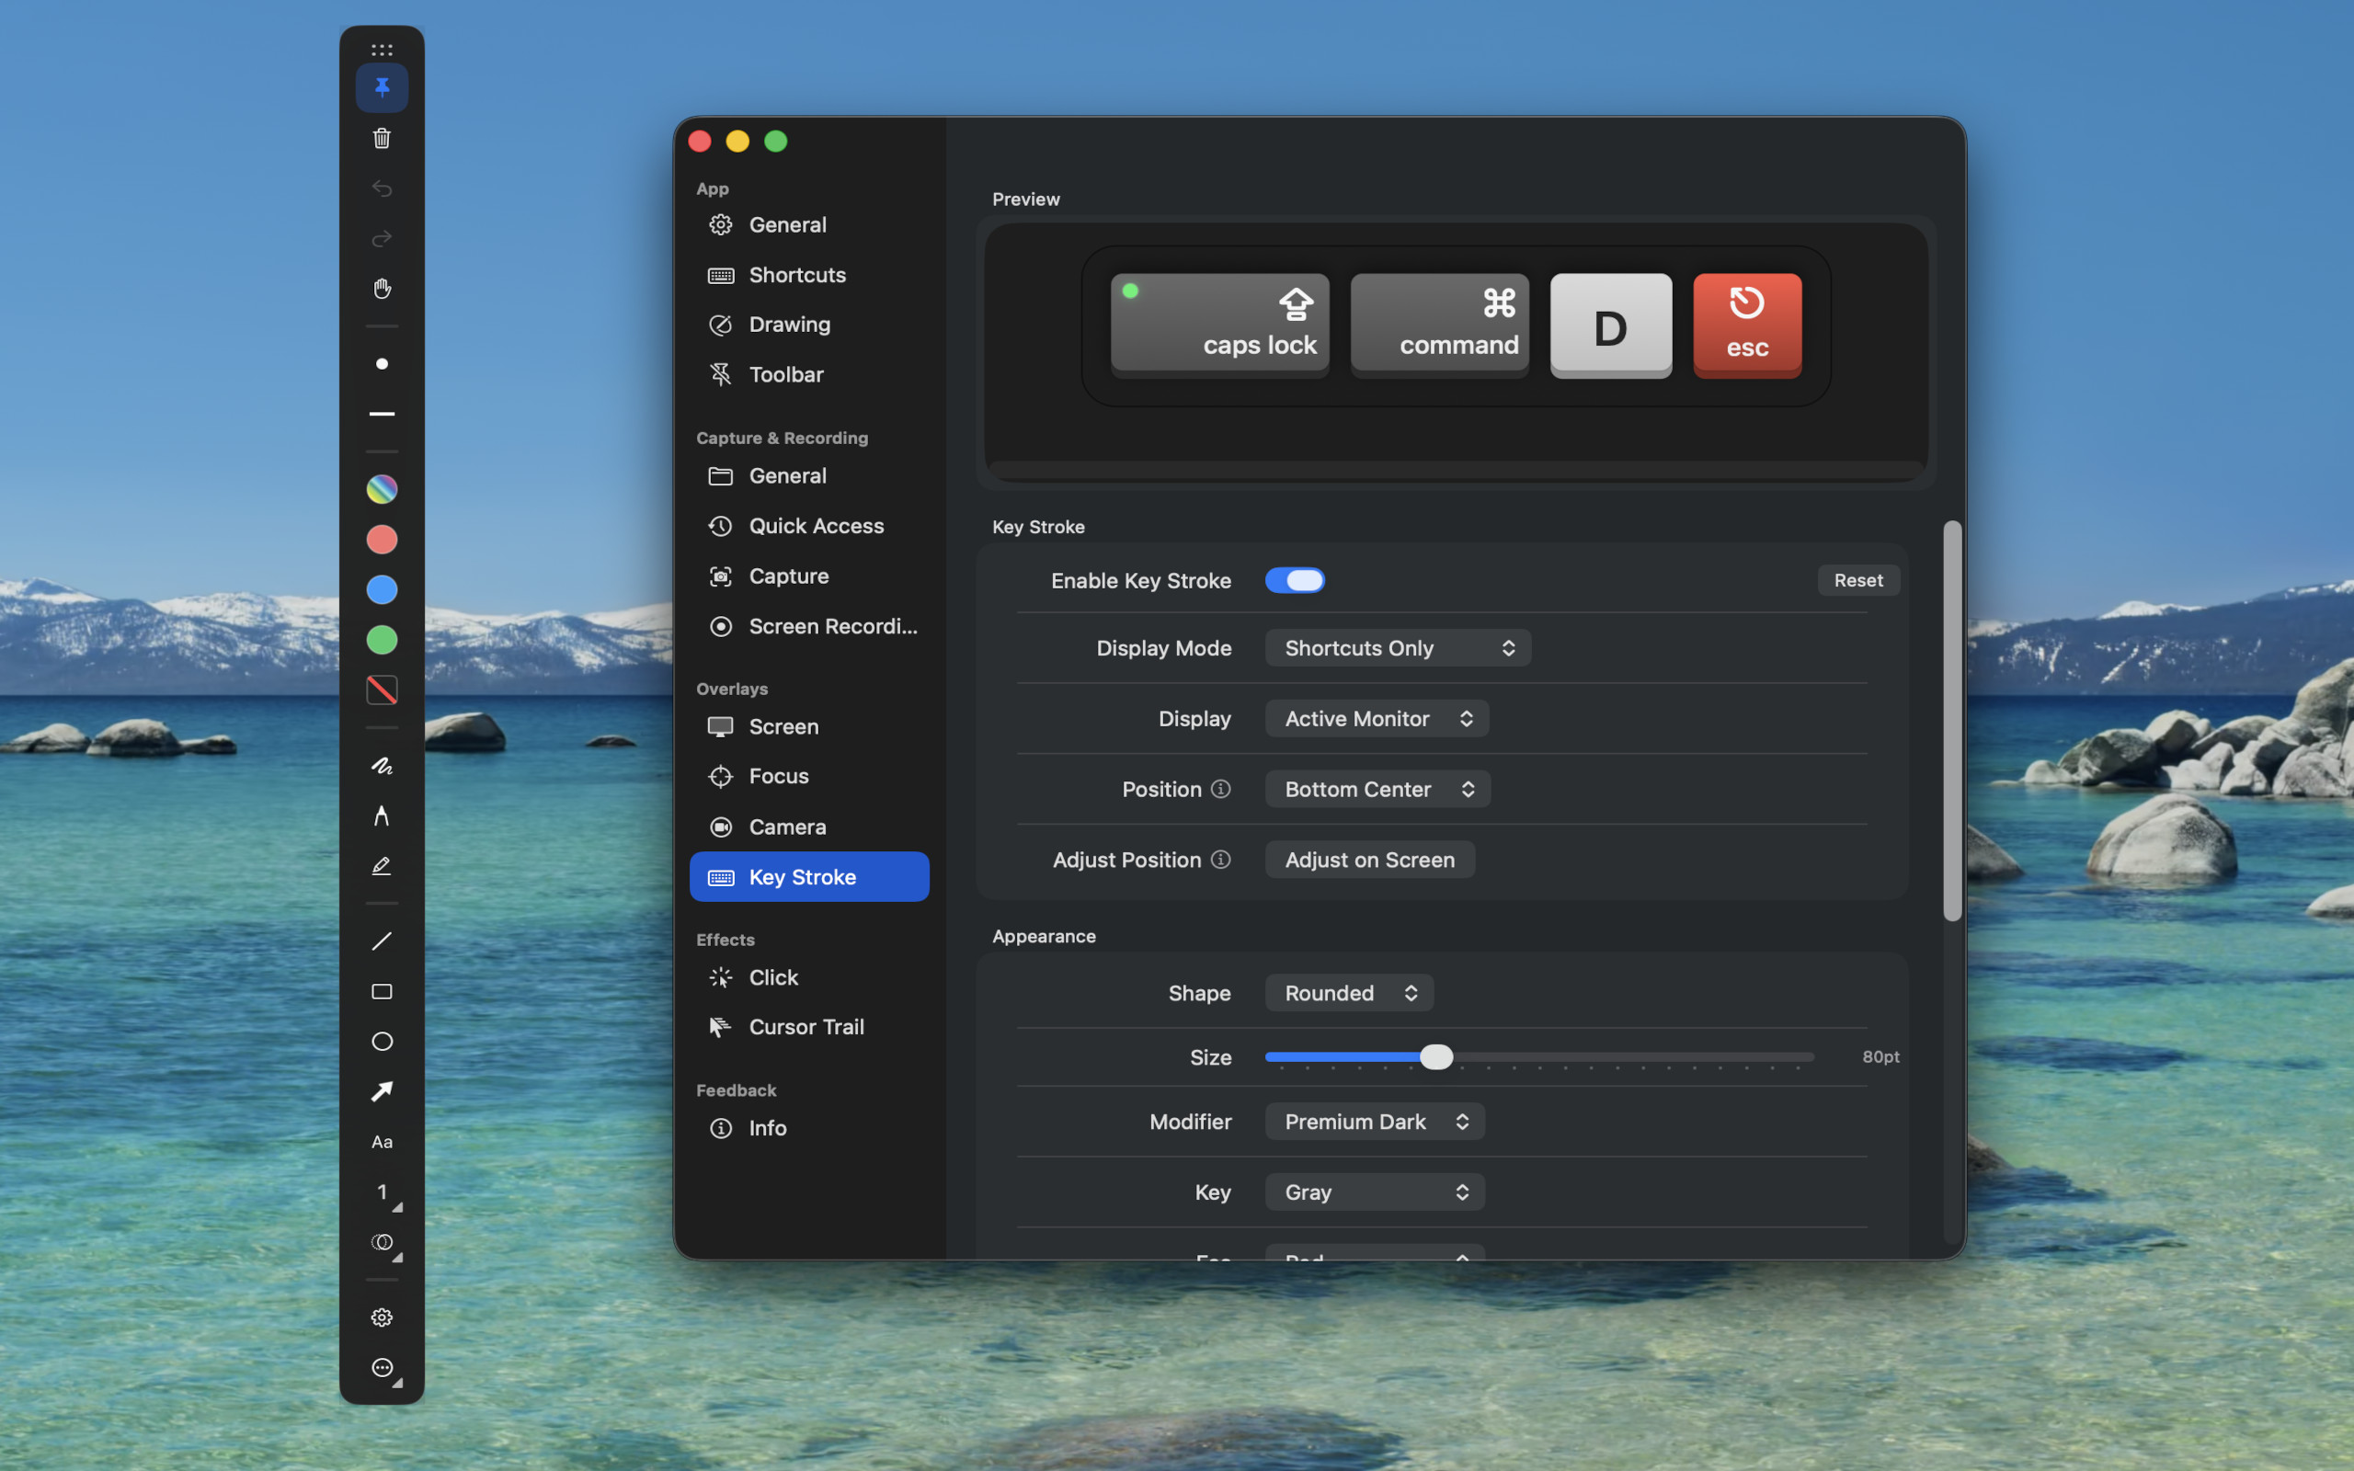Click the Size slider knob
This screenshot has height=1471, width=2354.
point(1435,1057)
